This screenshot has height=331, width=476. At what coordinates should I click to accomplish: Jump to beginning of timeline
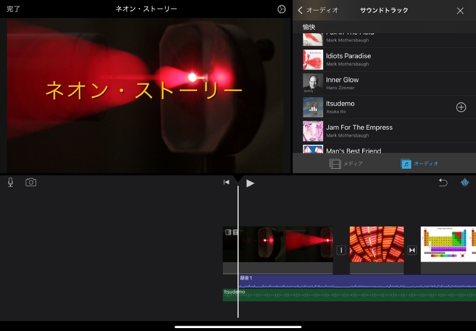click(226, 183)
